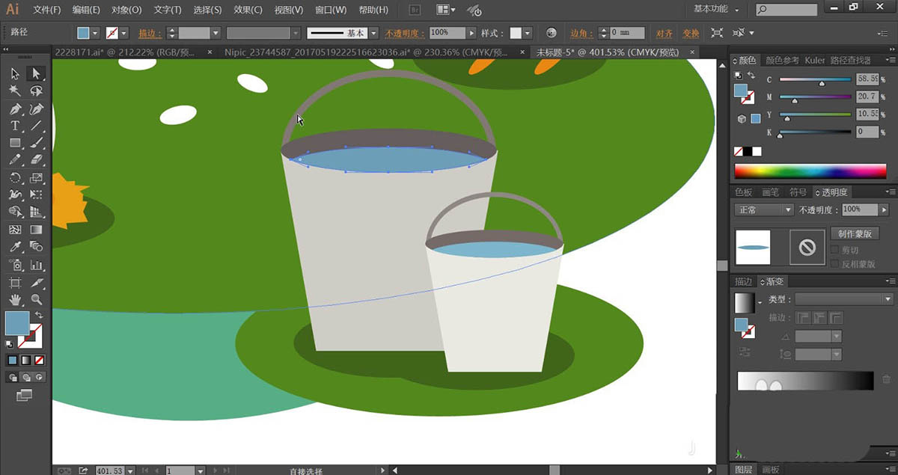Select the Pen tool
This screenshot has height=475, width=898.
[x=15, y=108]
